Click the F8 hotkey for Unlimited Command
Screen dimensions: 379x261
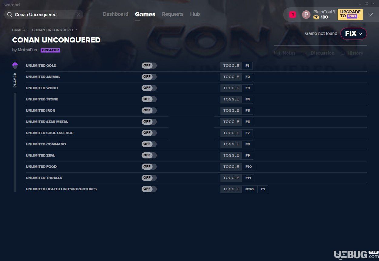pyautogui.click(x=248, y=144)
